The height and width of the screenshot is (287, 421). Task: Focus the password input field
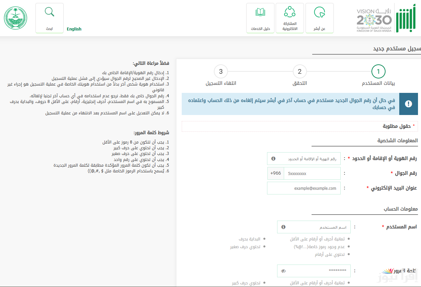click(x=314, y=271)
